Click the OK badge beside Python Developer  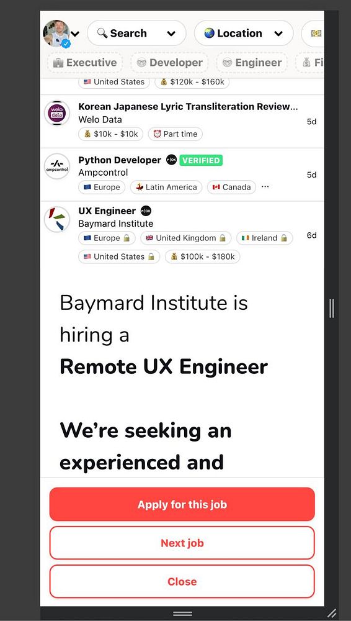(x=171, y=160)
